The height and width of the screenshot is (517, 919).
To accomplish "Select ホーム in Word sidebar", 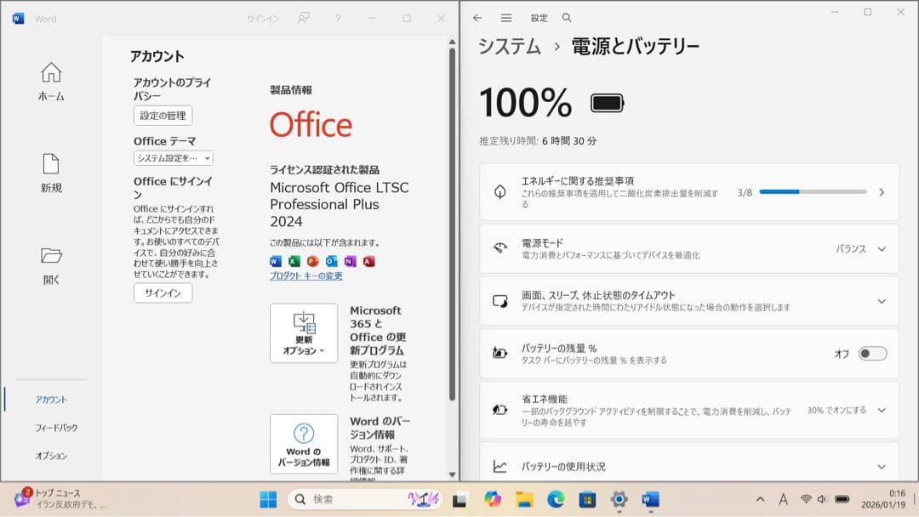I will 50,81.
